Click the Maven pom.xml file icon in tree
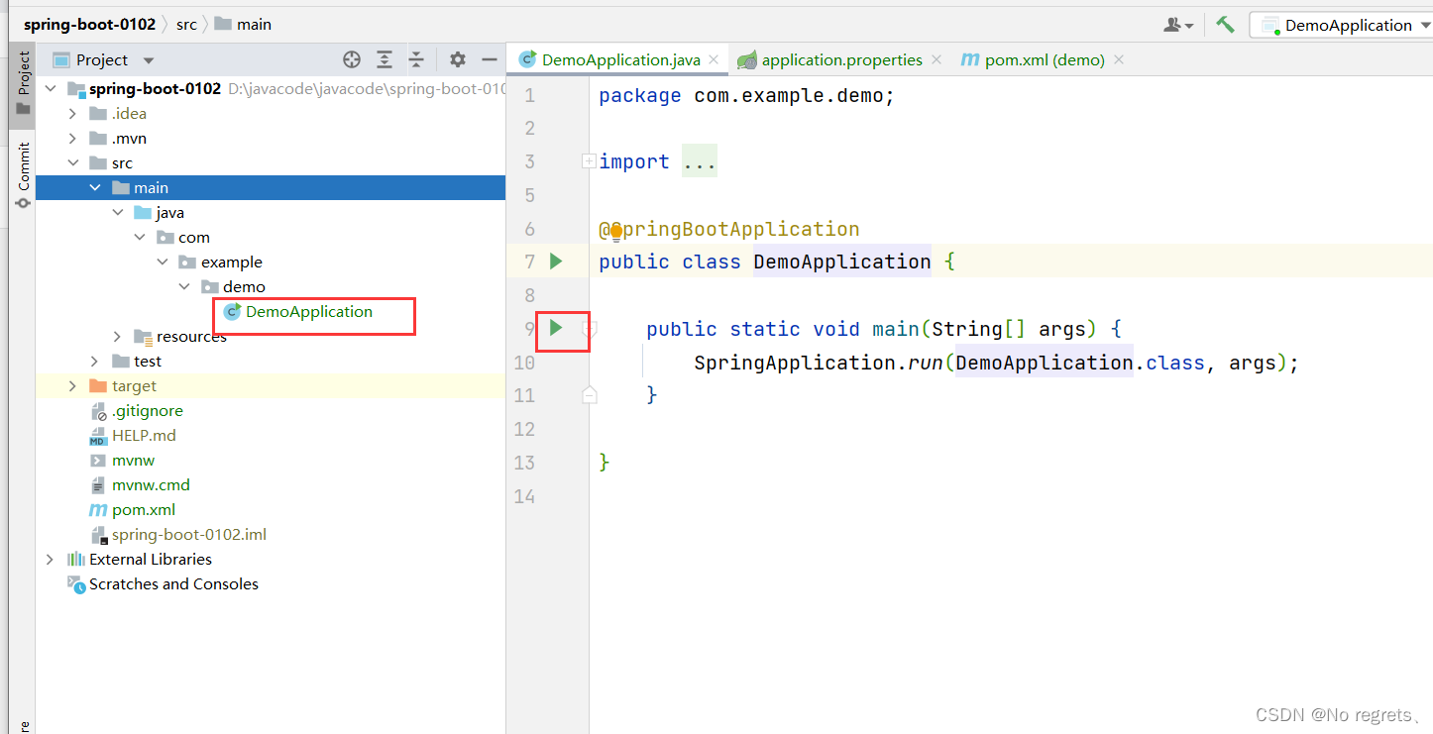1433x734 pixels. [x=98, y=510]
